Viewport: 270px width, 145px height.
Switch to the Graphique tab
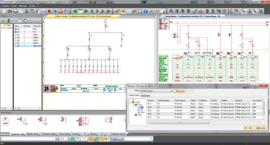(x=146, y=95)
